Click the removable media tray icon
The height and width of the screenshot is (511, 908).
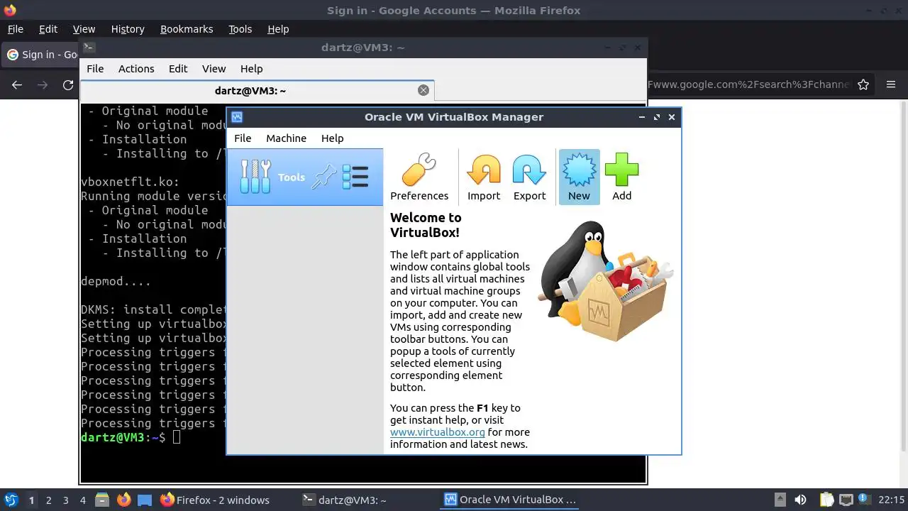[780, 500]
